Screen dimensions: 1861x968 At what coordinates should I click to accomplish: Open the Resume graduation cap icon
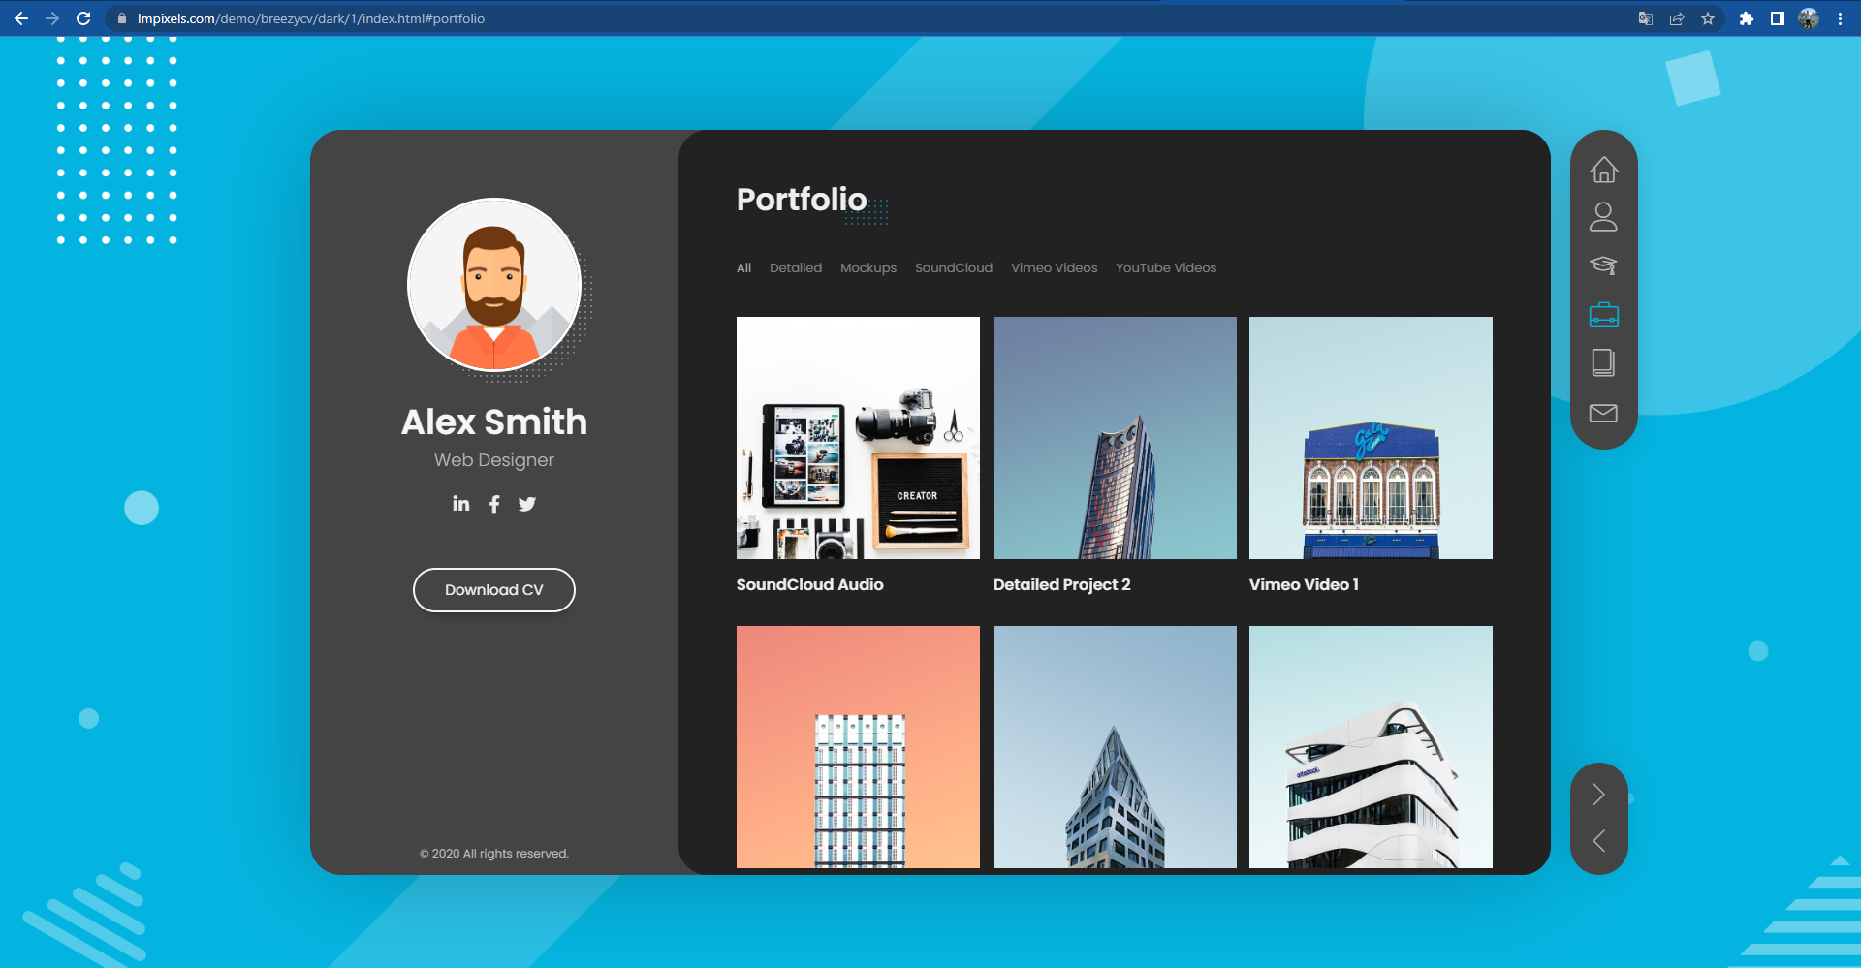[1603, 265]
